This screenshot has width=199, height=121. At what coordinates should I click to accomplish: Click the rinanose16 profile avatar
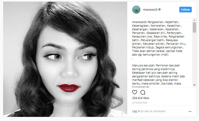coord(136,10)
